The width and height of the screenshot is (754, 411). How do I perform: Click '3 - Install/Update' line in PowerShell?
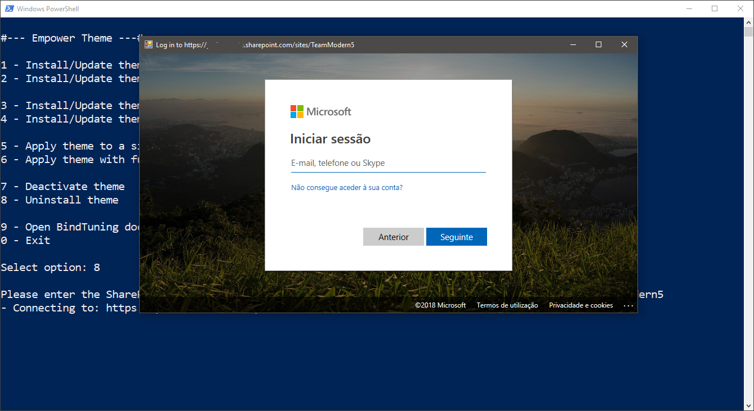(70, 105)
